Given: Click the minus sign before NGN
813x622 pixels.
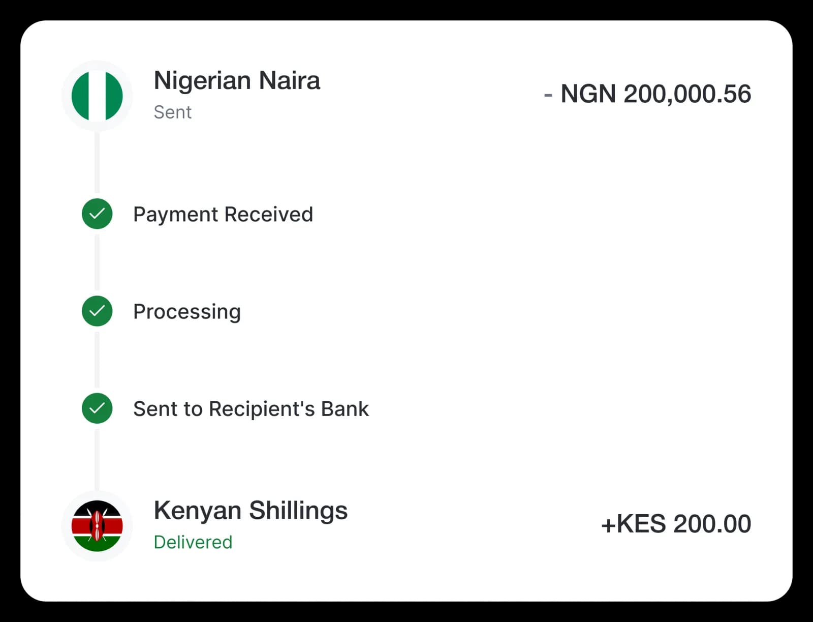Looking at the screenshot, I should click(x=548, y=95).
